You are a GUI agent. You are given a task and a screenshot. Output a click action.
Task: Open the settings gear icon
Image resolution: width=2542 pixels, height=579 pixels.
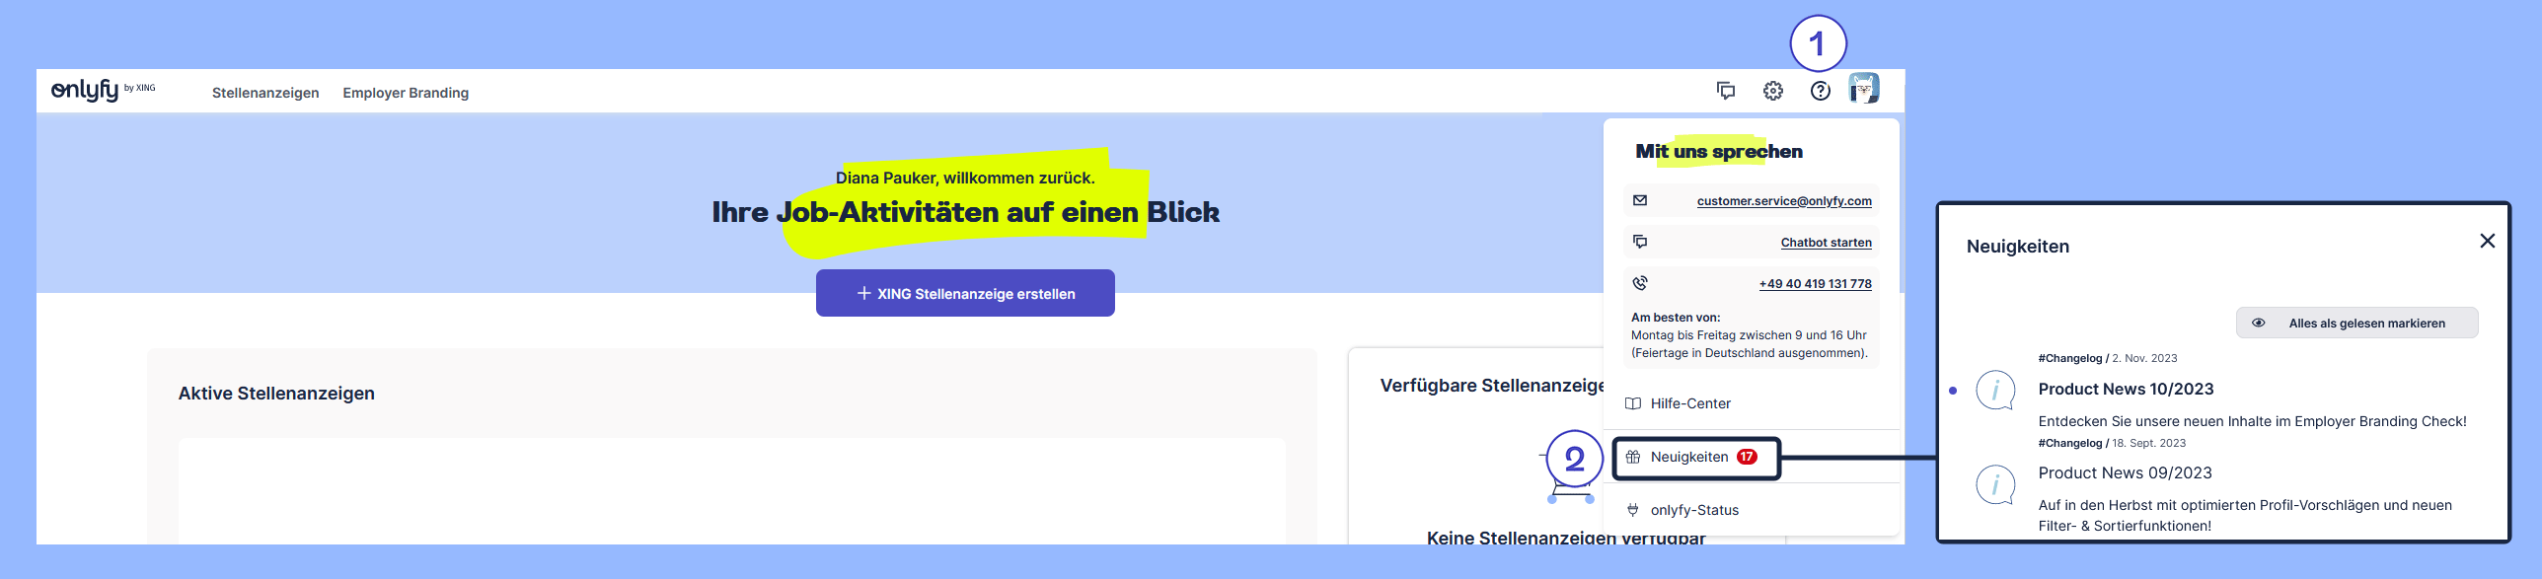[x=1772, y=91]
